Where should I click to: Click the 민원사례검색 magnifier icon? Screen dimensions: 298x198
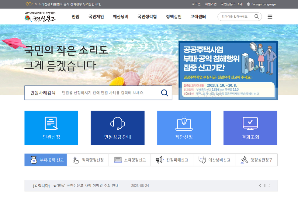165,93
